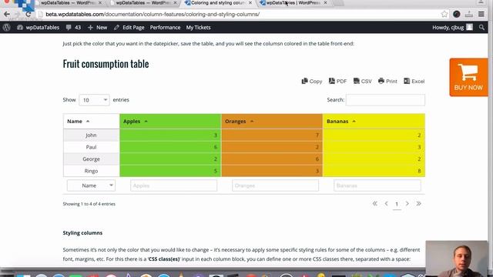Go back using browser back arrow
Screen dimensions: 493x277
point(7,14)
